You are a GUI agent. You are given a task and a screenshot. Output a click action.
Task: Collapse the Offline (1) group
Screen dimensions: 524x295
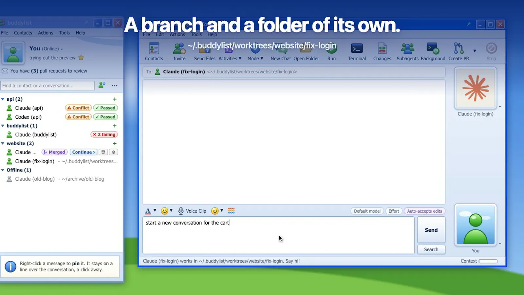pos(3,170)
